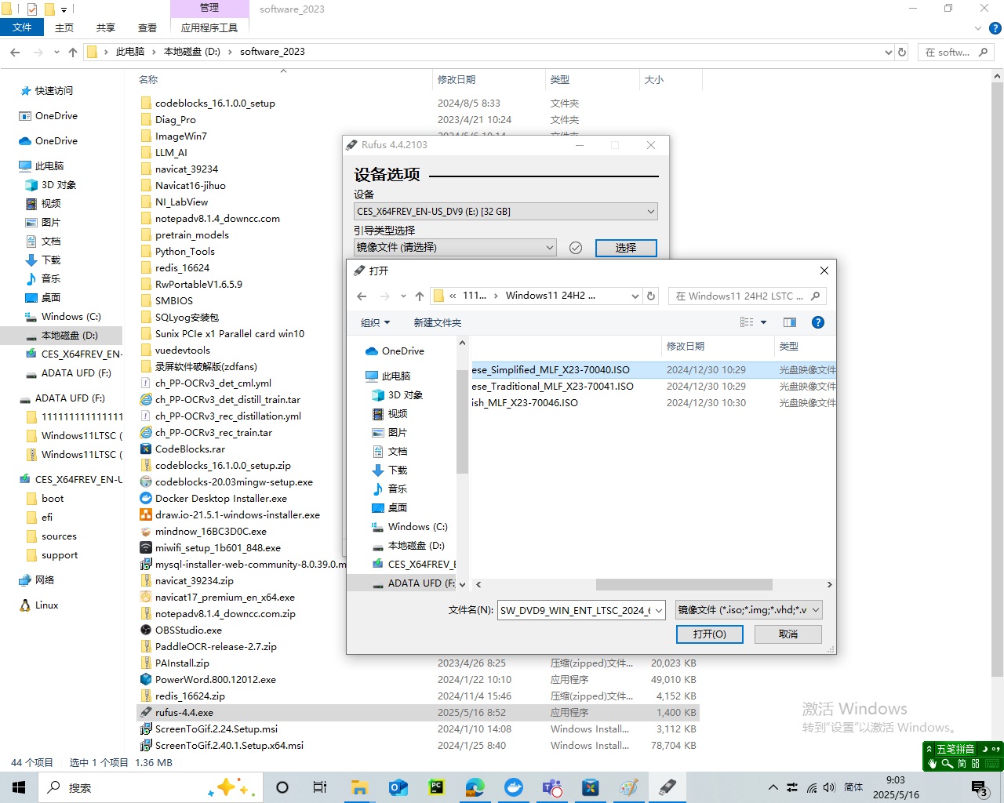Open PyCharm from the taskbar
This screenshot has height=803, width=1004.
pos(437,787)
